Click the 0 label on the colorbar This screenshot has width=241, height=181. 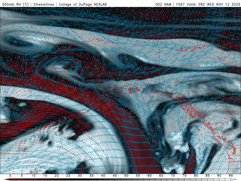10,176
